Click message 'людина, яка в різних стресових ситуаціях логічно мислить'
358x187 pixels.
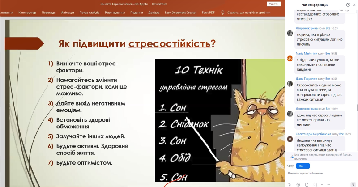click(x=320, y=39)
